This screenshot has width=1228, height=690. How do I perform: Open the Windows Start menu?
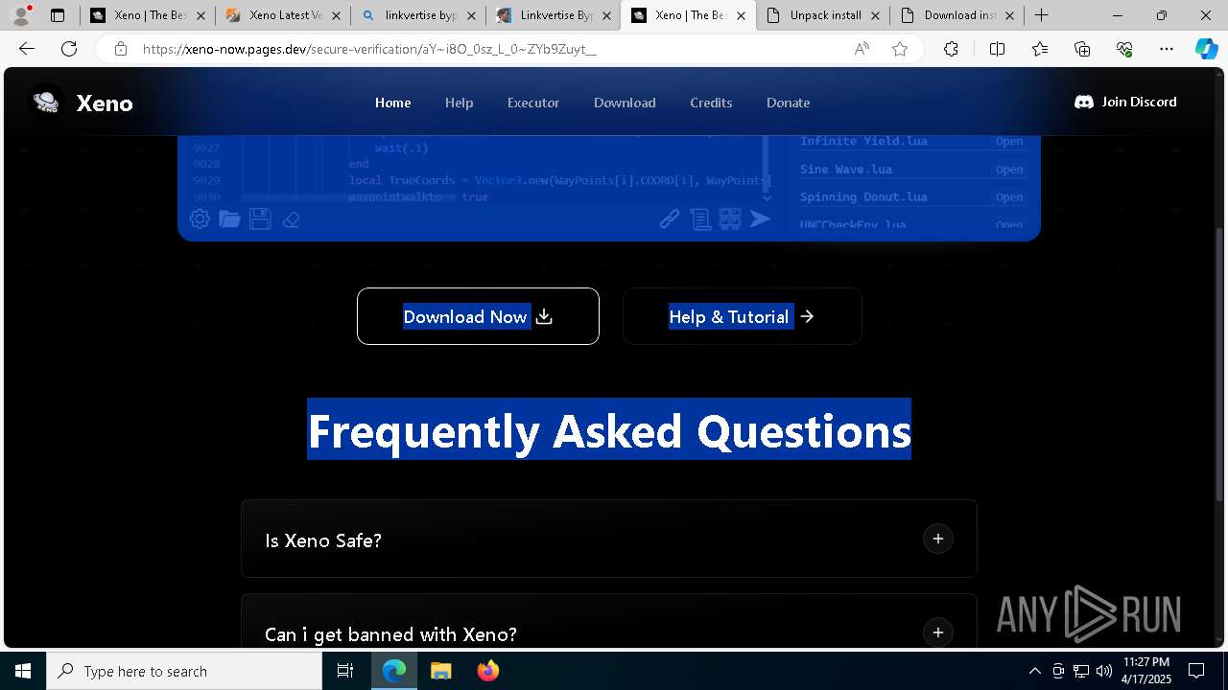click(23, 671)
